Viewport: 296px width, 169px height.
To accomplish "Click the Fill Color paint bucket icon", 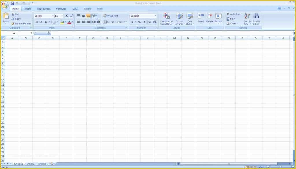I will tap(62, 22).
